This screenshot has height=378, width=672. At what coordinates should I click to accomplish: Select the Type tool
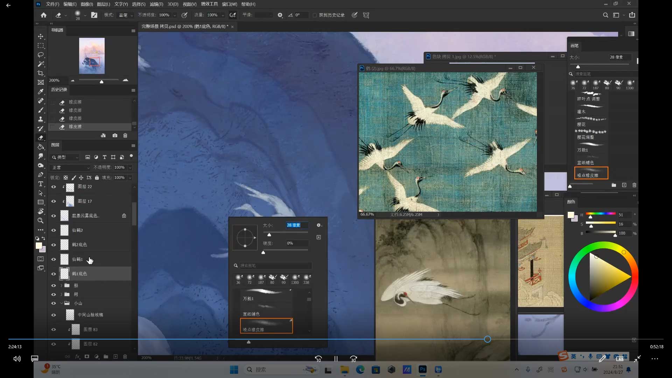pos(41,184)
